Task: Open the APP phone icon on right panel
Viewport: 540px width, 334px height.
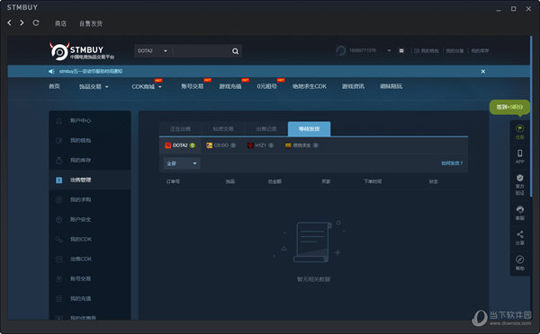Action: click(x=519, y=156)
